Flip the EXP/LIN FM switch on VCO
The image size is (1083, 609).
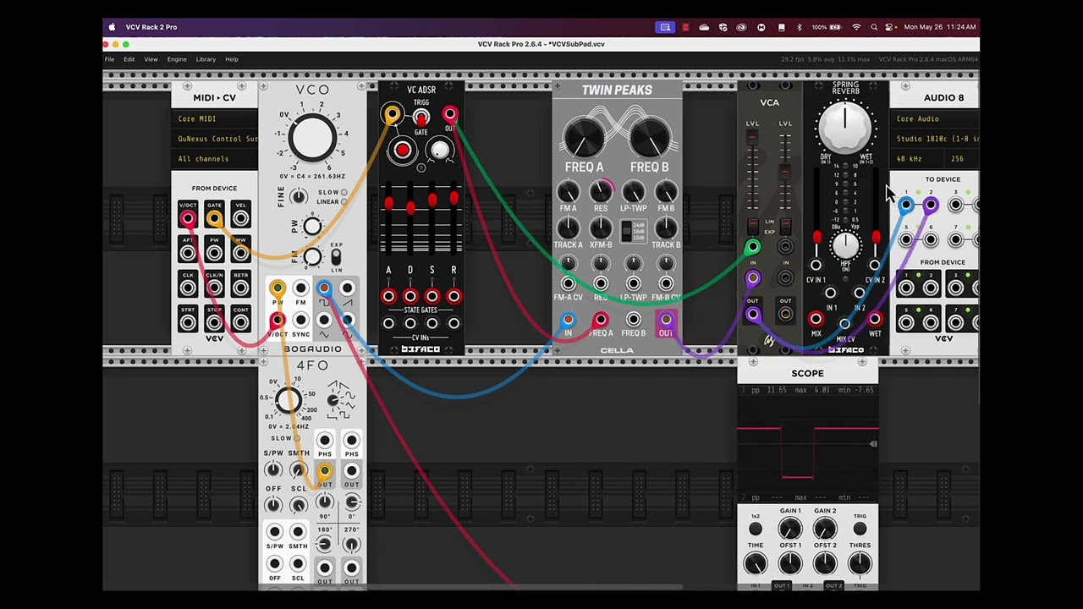(x=336, y=256)
